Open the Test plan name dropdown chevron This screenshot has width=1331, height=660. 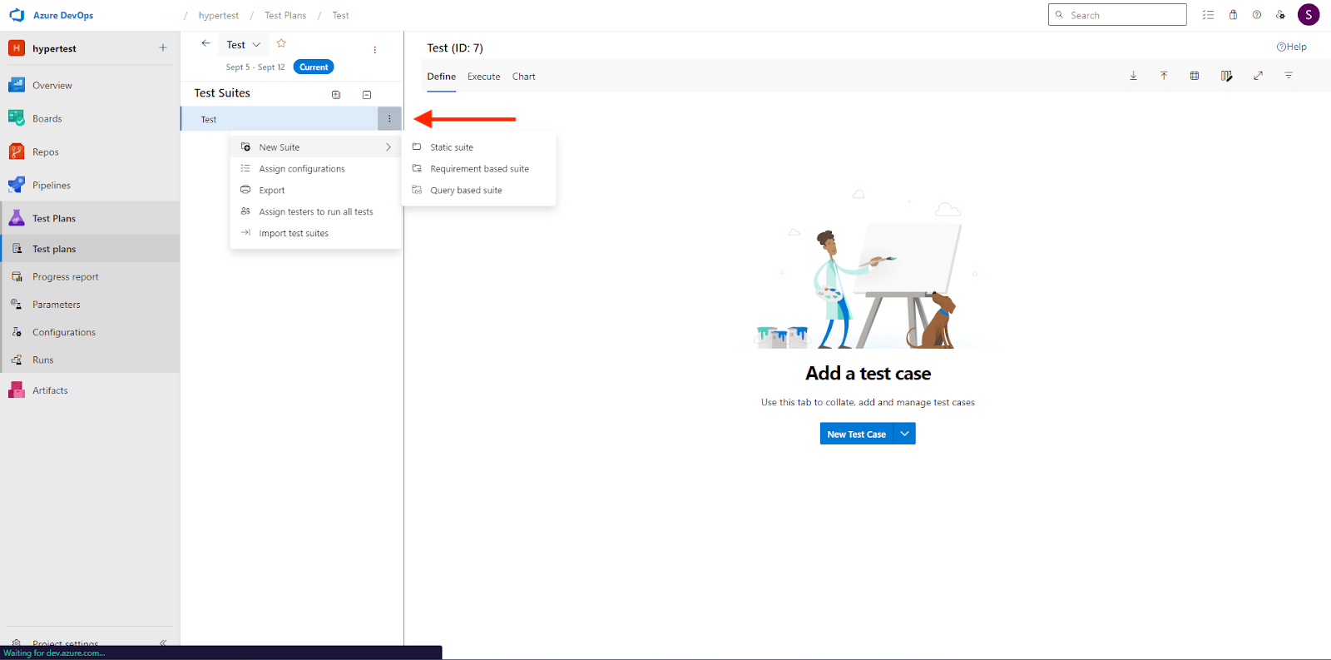pyautogui.click(x=256, y=45)
